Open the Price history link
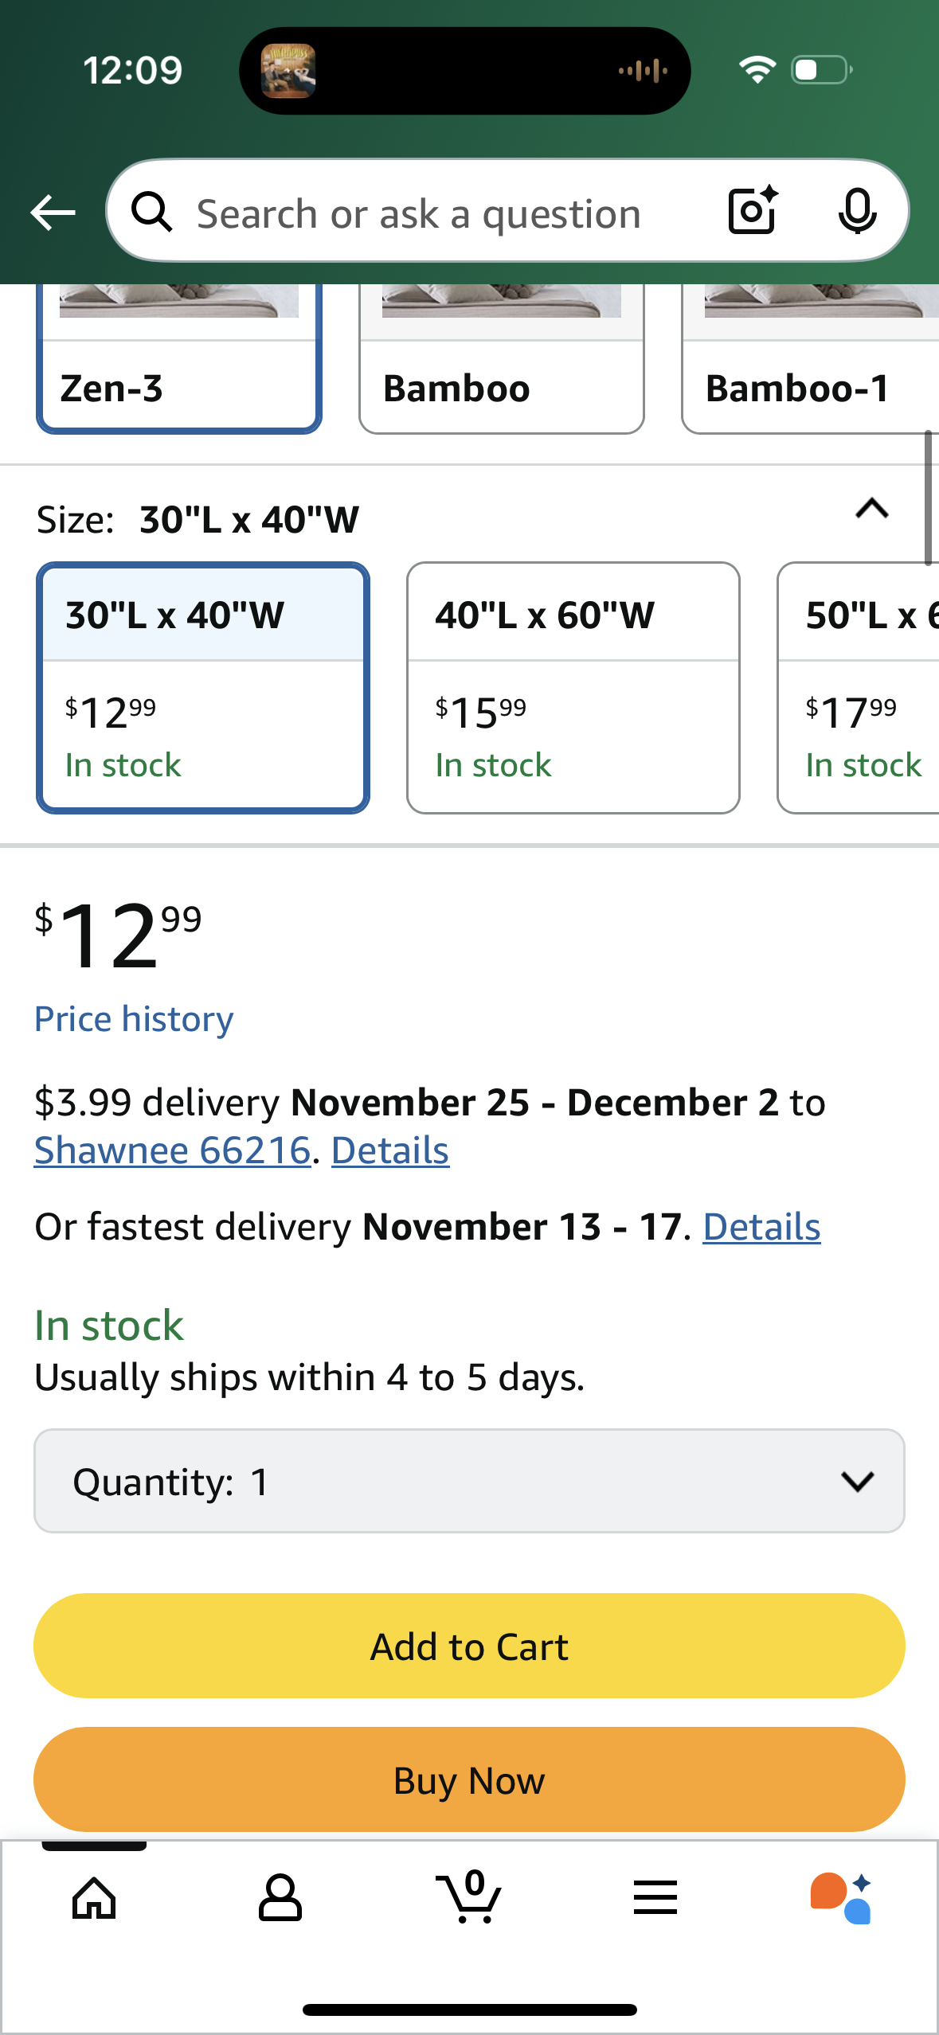 click(x=134, y=1019)
